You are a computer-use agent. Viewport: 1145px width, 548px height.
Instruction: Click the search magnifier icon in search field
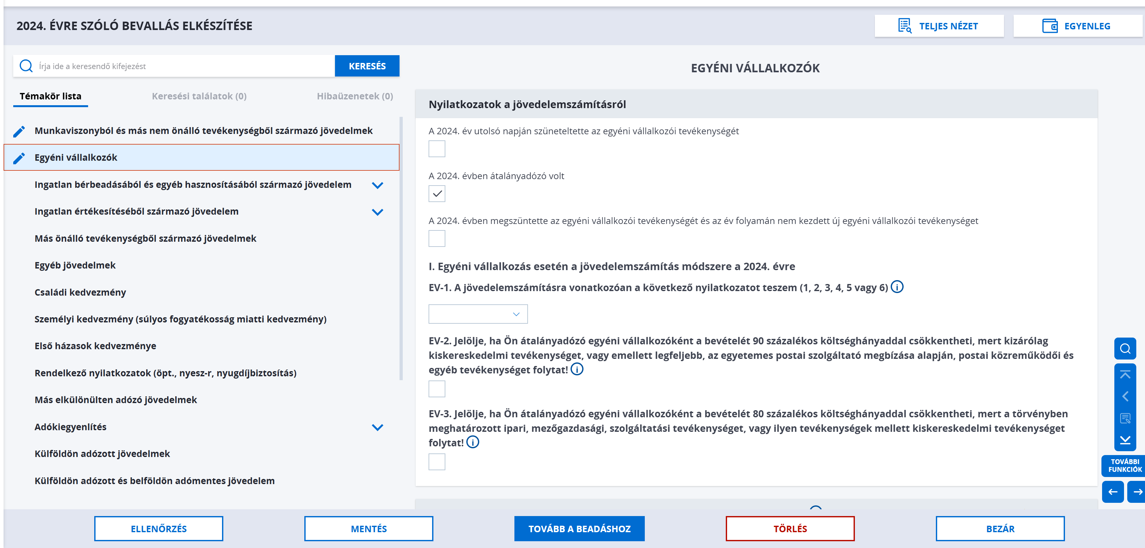(x=26, y=66)
